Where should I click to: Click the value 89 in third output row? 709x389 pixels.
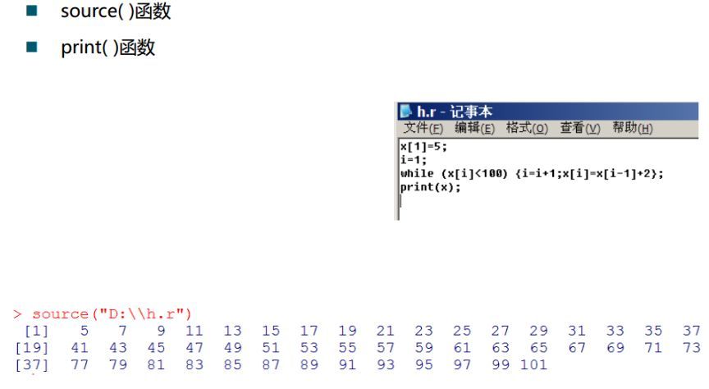click(309, 364)
